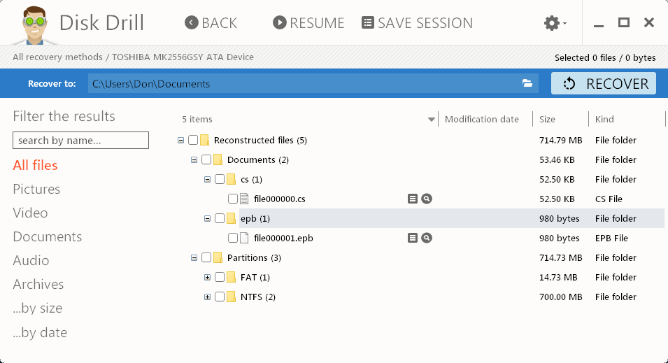Screen dimensions: 668x363
Task: Click the search by name field
Action: click(80, 141)
